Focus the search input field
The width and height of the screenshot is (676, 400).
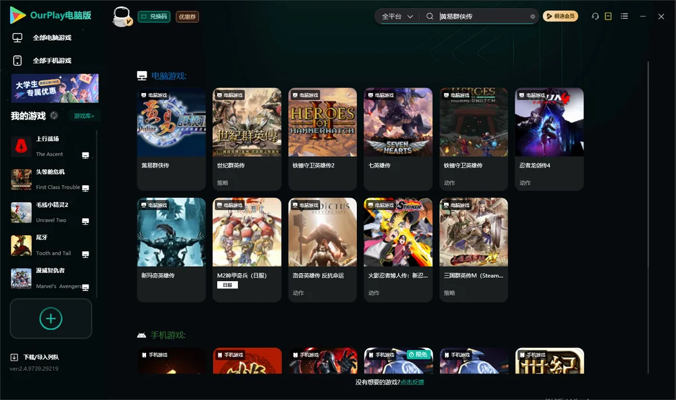coord(484,16)
